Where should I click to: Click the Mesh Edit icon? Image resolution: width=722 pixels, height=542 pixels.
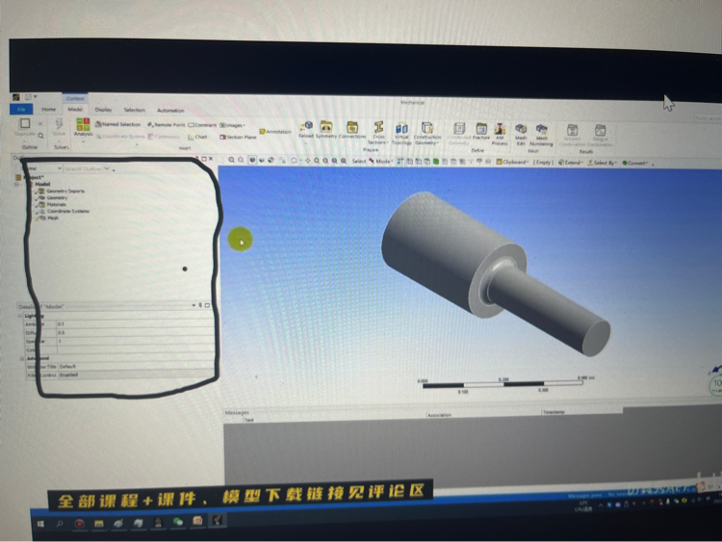click(521, 131)
